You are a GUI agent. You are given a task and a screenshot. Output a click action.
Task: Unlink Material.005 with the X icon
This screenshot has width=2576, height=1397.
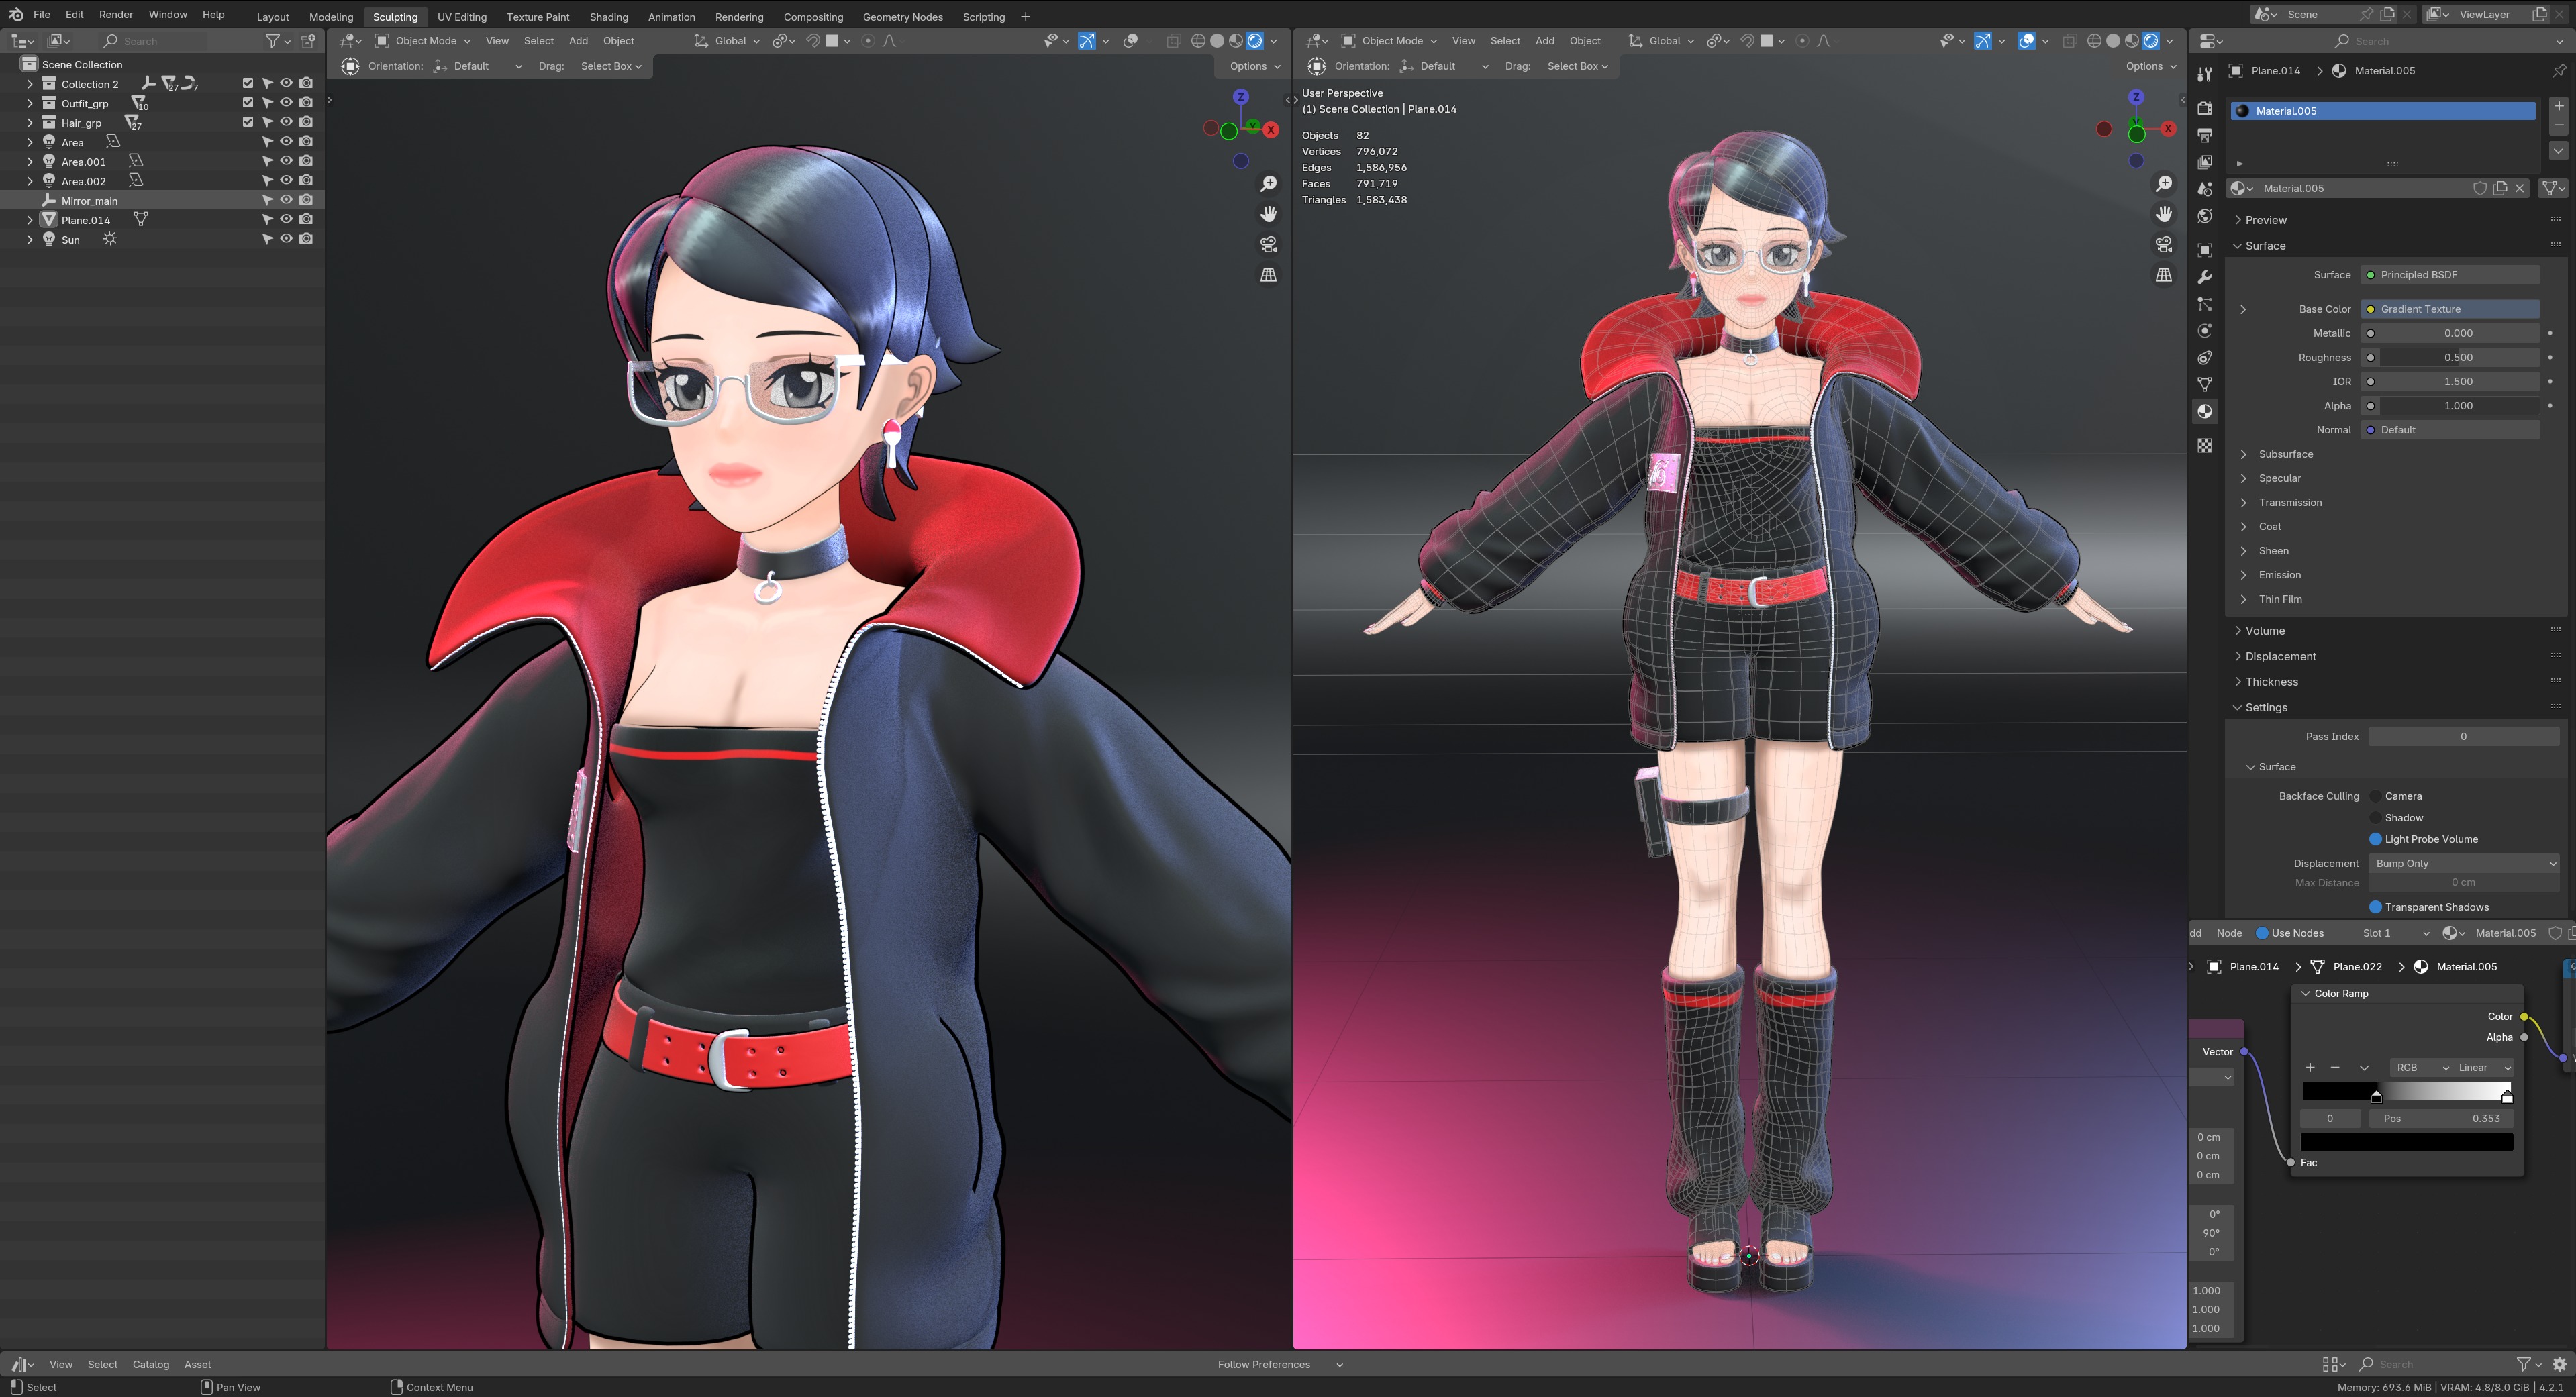(x=2520, y=188)
